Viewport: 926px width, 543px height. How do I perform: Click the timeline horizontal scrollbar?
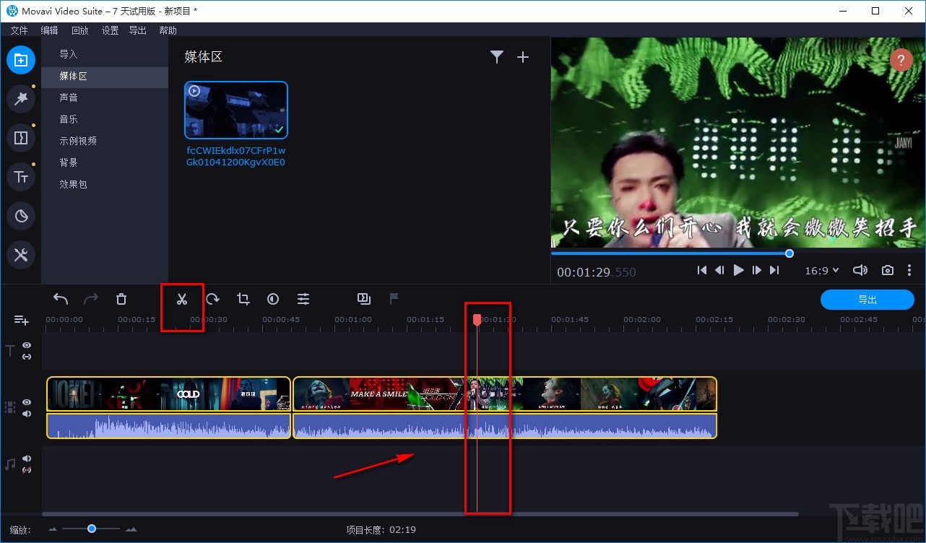(x=420, y=514)
